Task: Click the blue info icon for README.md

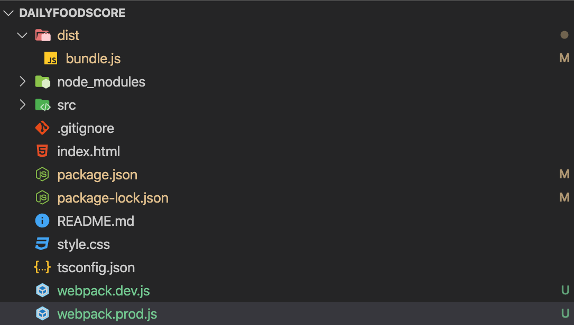Action: coord(42,221)
